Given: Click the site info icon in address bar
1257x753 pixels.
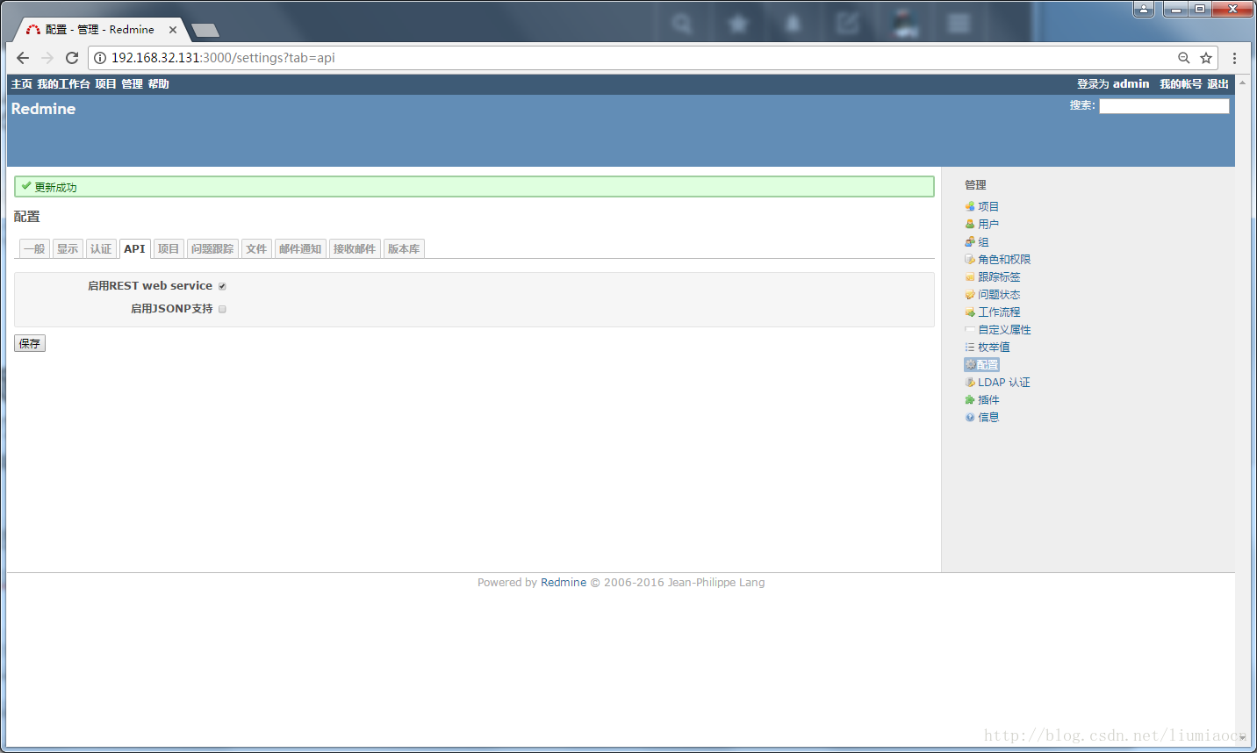Looking at the screenshot, I should (100, 58).
